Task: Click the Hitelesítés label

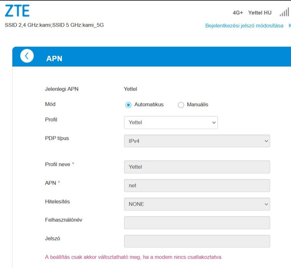Action: pos(57,201)
